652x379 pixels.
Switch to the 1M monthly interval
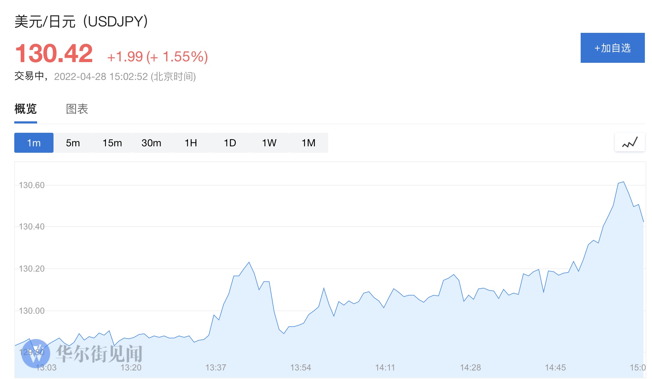[x=308, y=143]
